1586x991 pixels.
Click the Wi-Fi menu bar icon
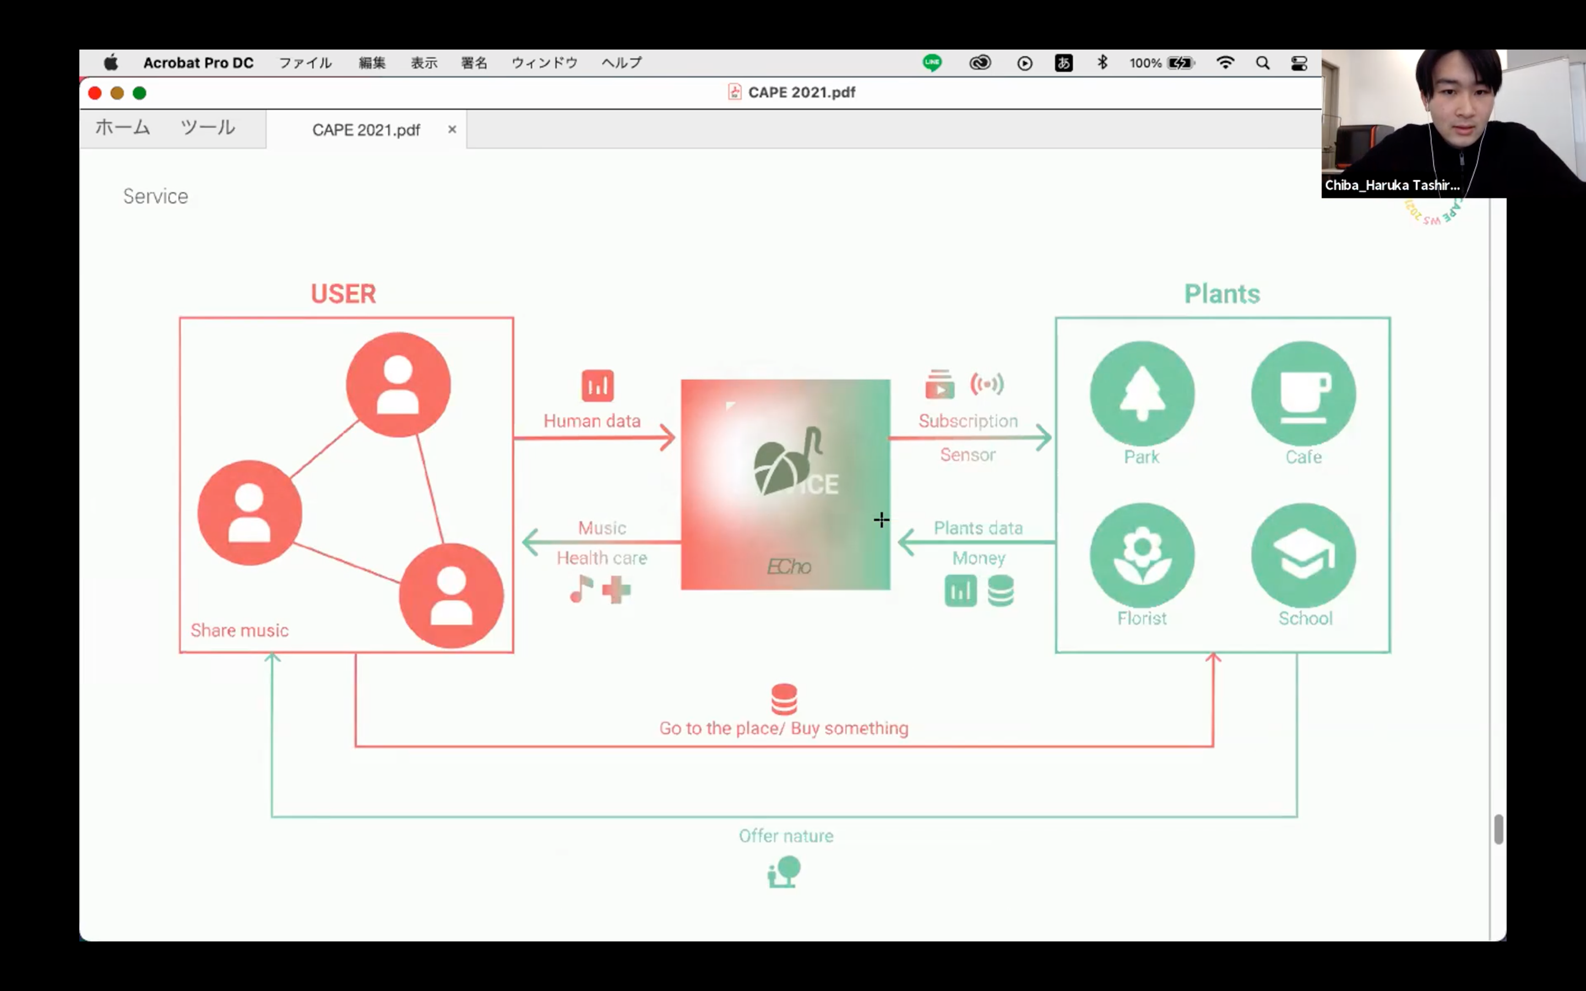click(x=1225, y=63)
